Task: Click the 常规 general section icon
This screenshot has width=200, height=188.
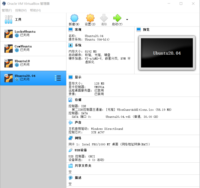Action: (x=71, y=30)
